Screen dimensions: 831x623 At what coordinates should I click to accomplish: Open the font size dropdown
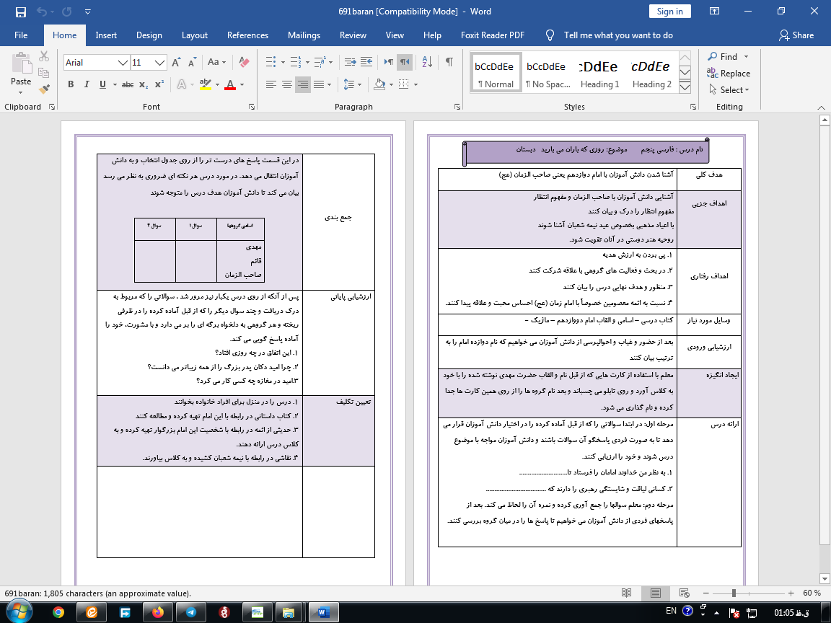(160, 63)
